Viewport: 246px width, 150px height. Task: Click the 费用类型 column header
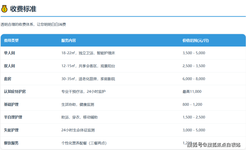click(x=11, y=41)
